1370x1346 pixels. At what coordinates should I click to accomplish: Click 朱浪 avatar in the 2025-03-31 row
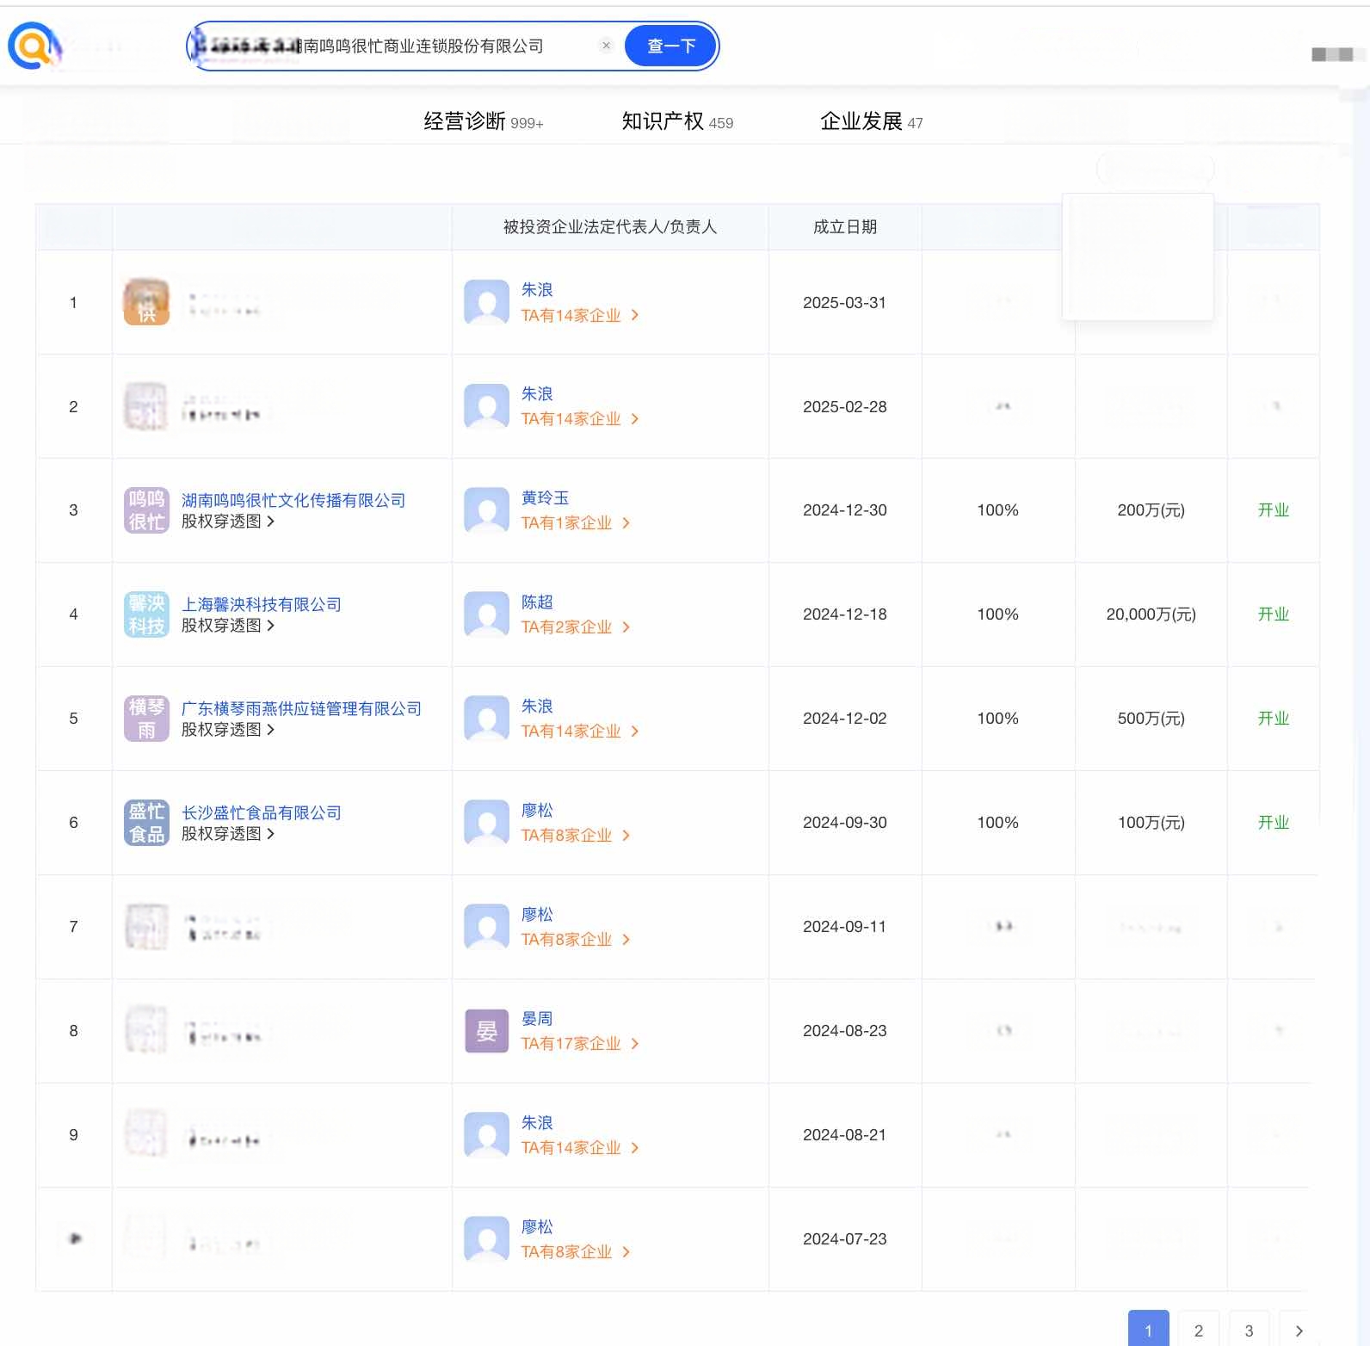pos(486,302)
